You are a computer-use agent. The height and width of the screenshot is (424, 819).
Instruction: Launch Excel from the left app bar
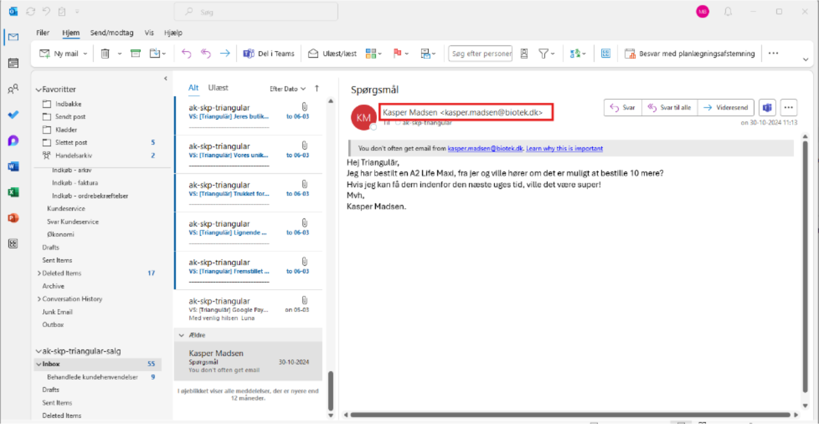point(13,193)
